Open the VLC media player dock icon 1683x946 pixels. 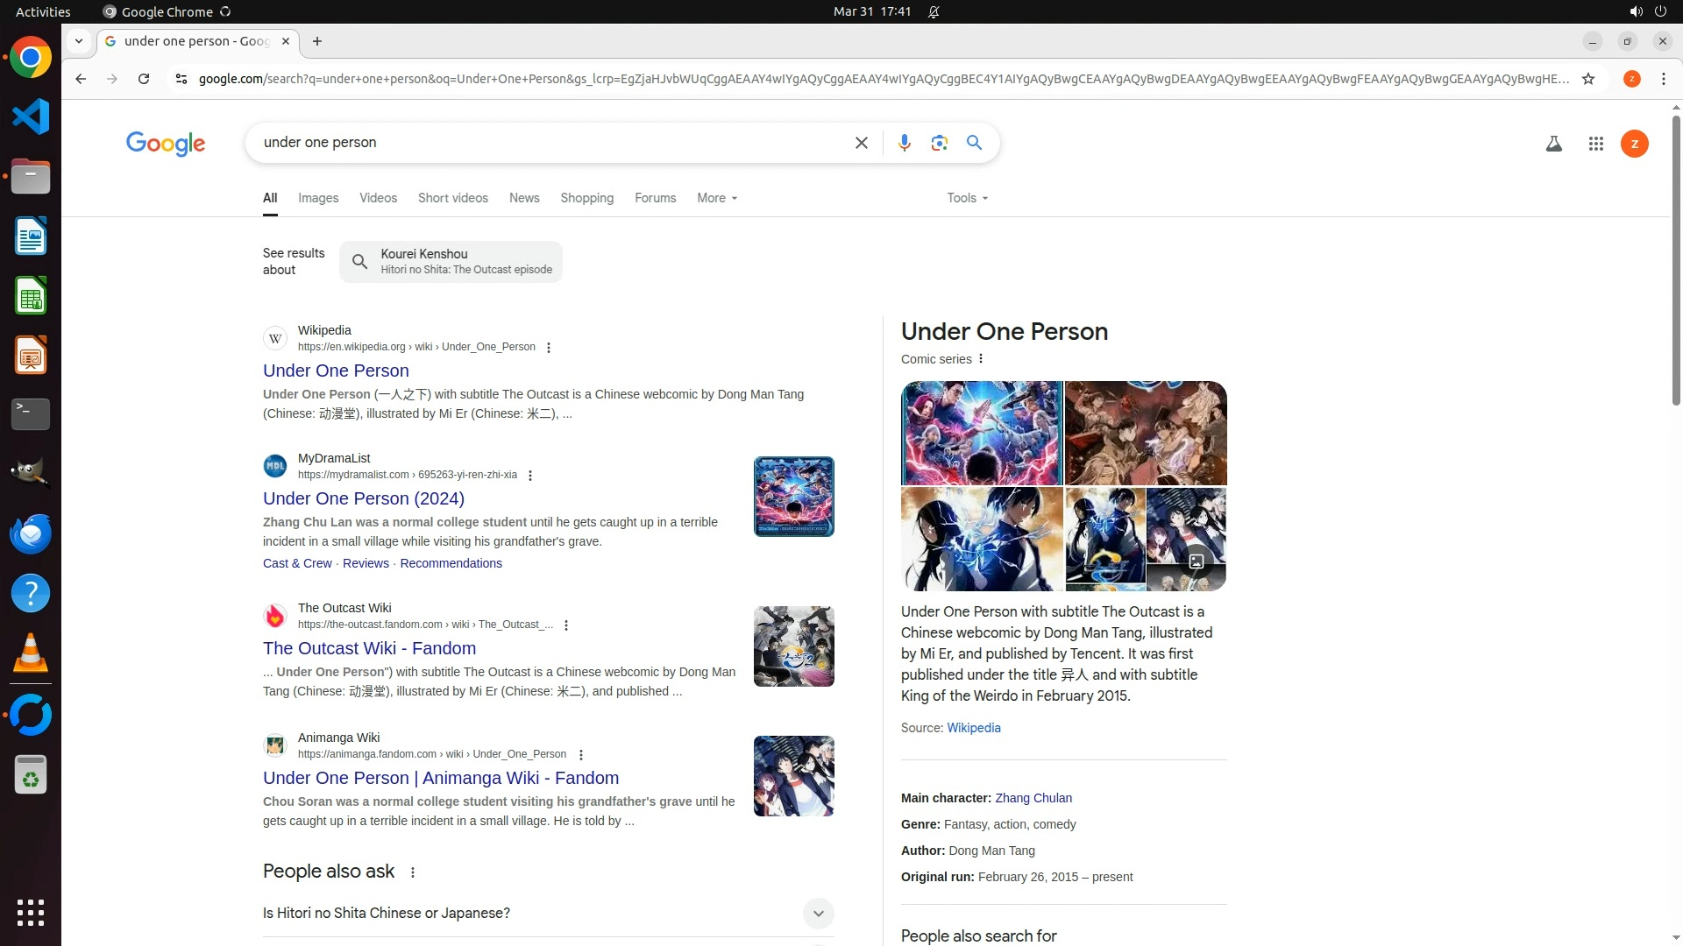pyautogui.click(x=31, y=653)
